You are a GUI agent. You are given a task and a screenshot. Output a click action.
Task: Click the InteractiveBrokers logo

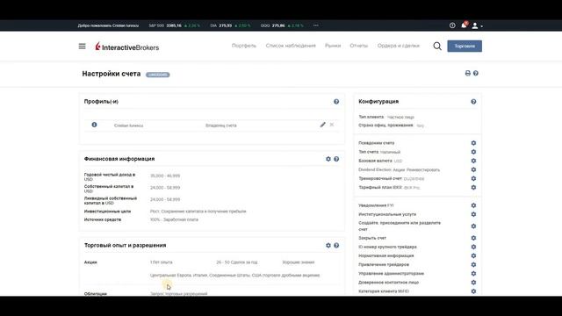(126, 47)
